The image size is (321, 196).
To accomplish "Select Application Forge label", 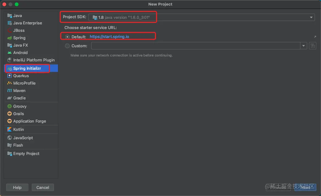I will pos(30,121).
